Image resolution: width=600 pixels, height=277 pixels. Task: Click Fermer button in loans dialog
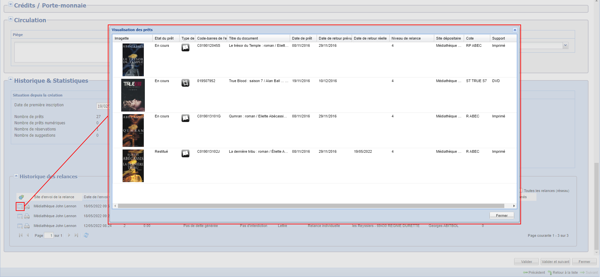(501, 216)
